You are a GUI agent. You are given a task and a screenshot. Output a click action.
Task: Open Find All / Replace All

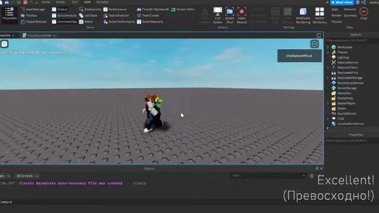pyautogui.click(x=153, y=9)
